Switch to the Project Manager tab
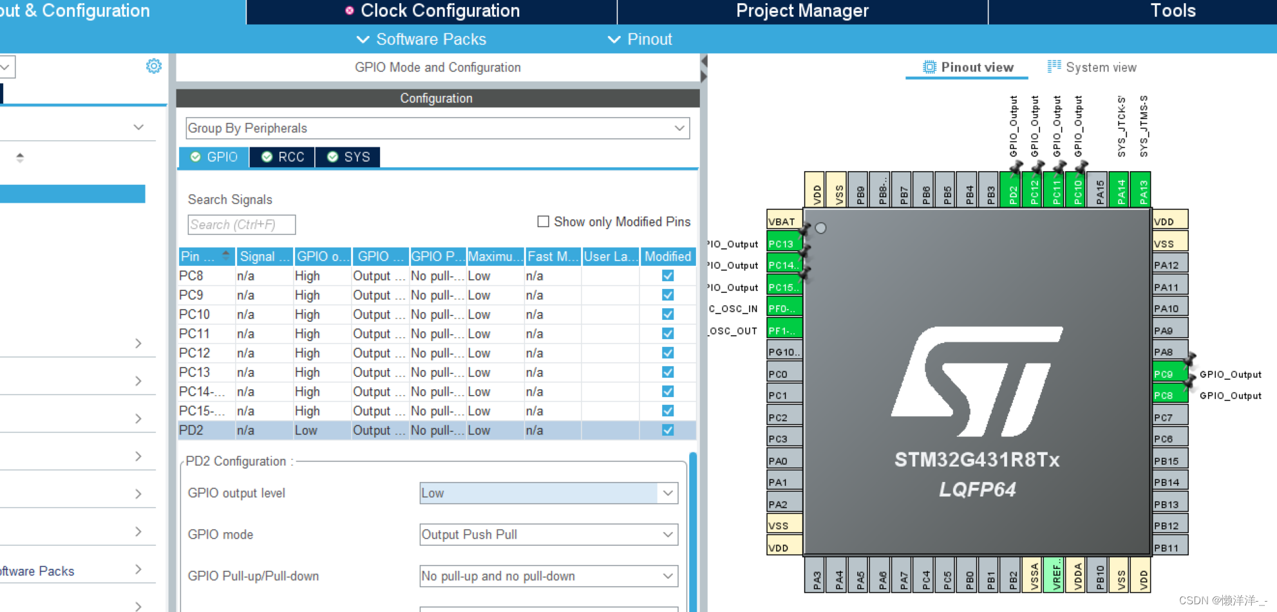Viewport: 1277px width, 612px height. [802, 11]
